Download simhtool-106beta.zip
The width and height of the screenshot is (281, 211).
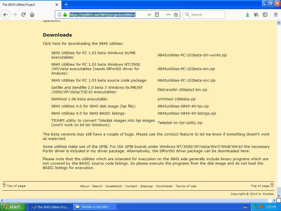pyautogui.click(x=176, y=99)
